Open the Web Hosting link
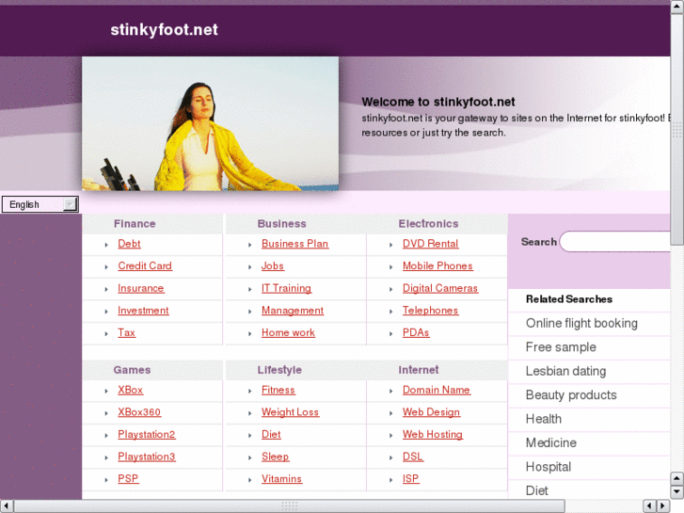 (x=432, y=435)
